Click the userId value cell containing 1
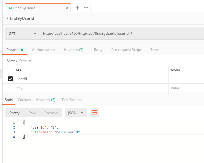 [x=185, y=79]
